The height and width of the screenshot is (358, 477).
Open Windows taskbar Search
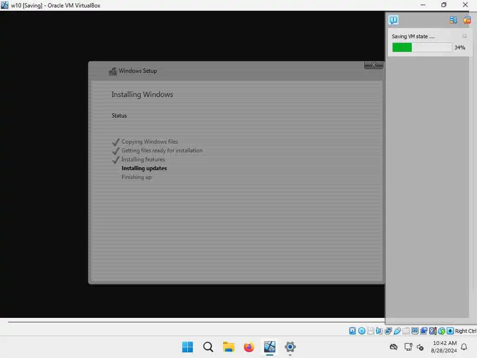tap(208, 347)
